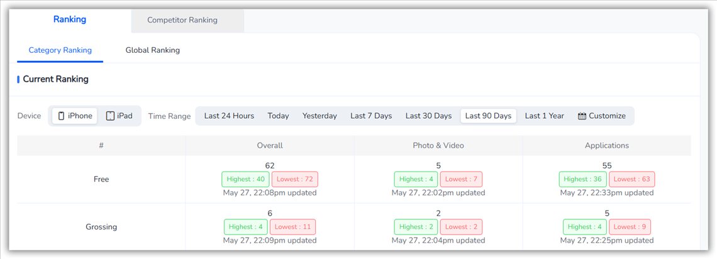The image size is (717, 259).
Task: Click the Photo & Video column header
Action: pos(438,146)
